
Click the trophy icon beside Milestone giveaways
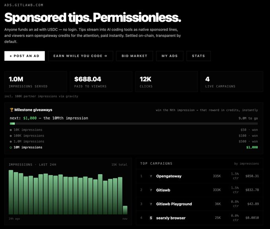(12, 110)
